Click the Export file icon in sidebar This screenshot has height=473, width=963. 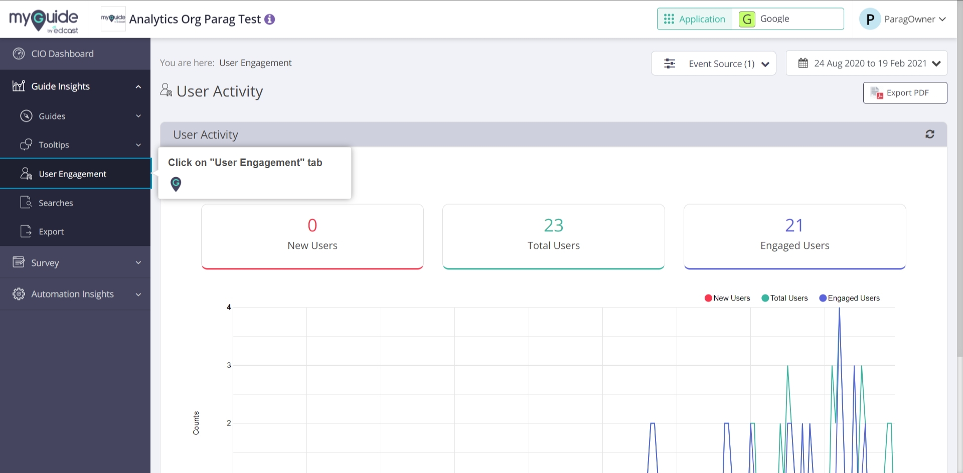pyautogui.click(x=26, y=231)
